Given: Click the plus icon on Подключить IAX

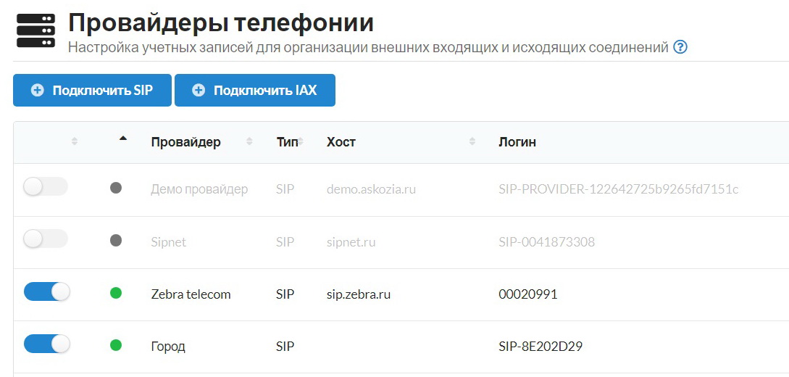Looking at the screenshot, I should pos(198,91).
